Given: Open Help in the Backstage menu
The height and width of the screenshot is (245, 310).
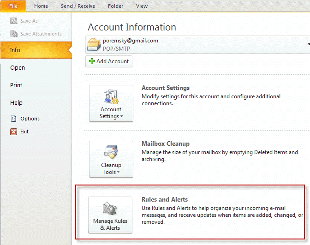Looking at the screenshot, I should coord(16,103).
